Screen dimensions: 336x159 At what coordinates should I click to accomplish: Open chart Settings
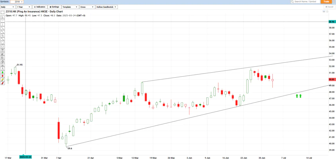tap(54, 7)
